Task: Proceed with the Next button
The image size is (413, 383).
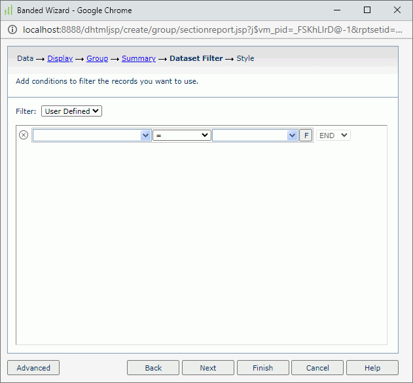Action: [x=208, y=368]
